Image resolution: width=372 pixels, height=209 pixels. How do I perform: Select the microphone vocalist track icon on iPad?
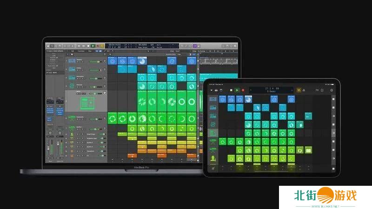(x=213, y=158)
